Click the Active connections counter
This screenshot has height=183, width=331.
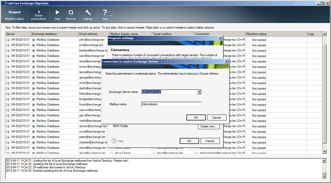tap(39, 15)
